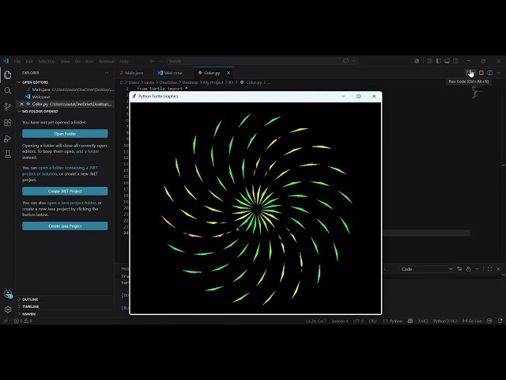Open the Copilot chat icon in title bar
Image resolution: width=506 pixels, height=380 pixels.
(346, 61)
